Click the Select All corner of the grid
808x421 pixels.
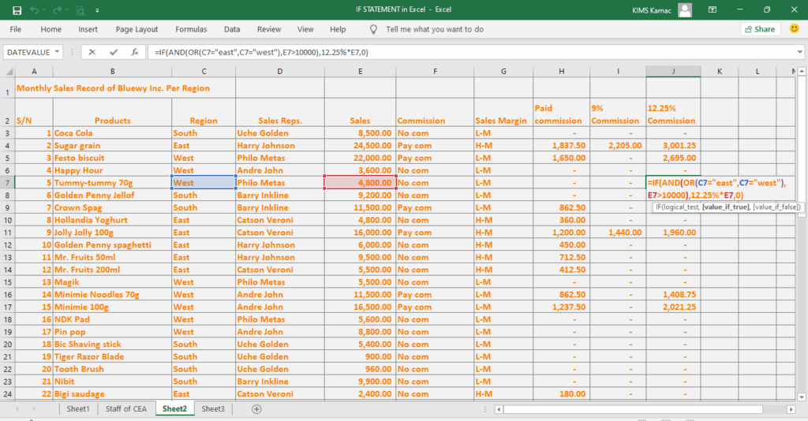click(x=8, y=72)
